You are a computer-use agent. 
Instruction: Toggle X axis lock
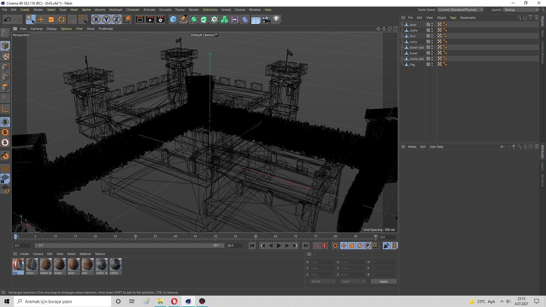click(x=96, y=19)
